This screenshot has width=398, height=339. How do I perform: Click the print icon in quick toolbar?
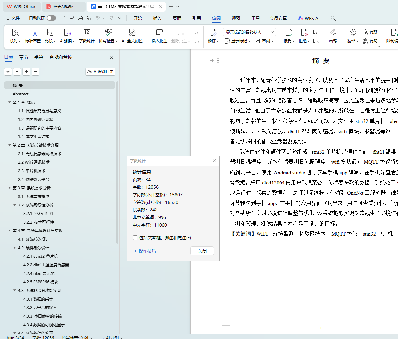(x=80, y=18)
